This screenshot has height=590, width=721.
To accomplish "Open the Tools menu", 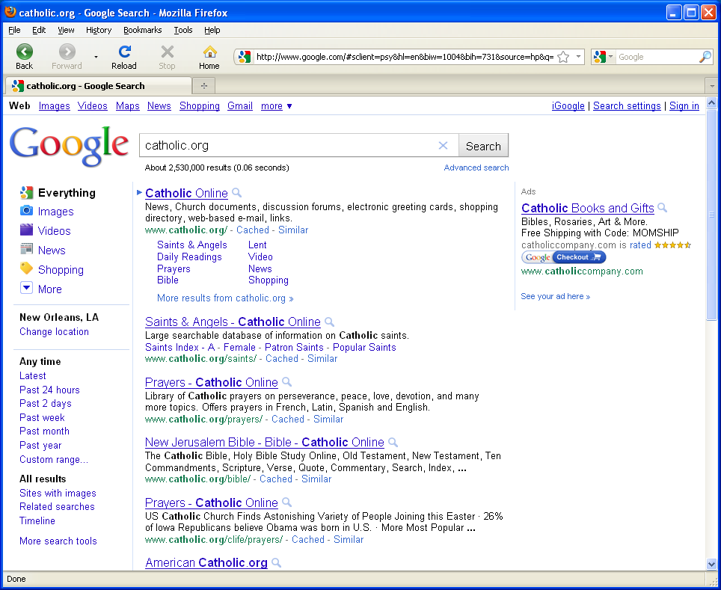I will tap(183, 30).
